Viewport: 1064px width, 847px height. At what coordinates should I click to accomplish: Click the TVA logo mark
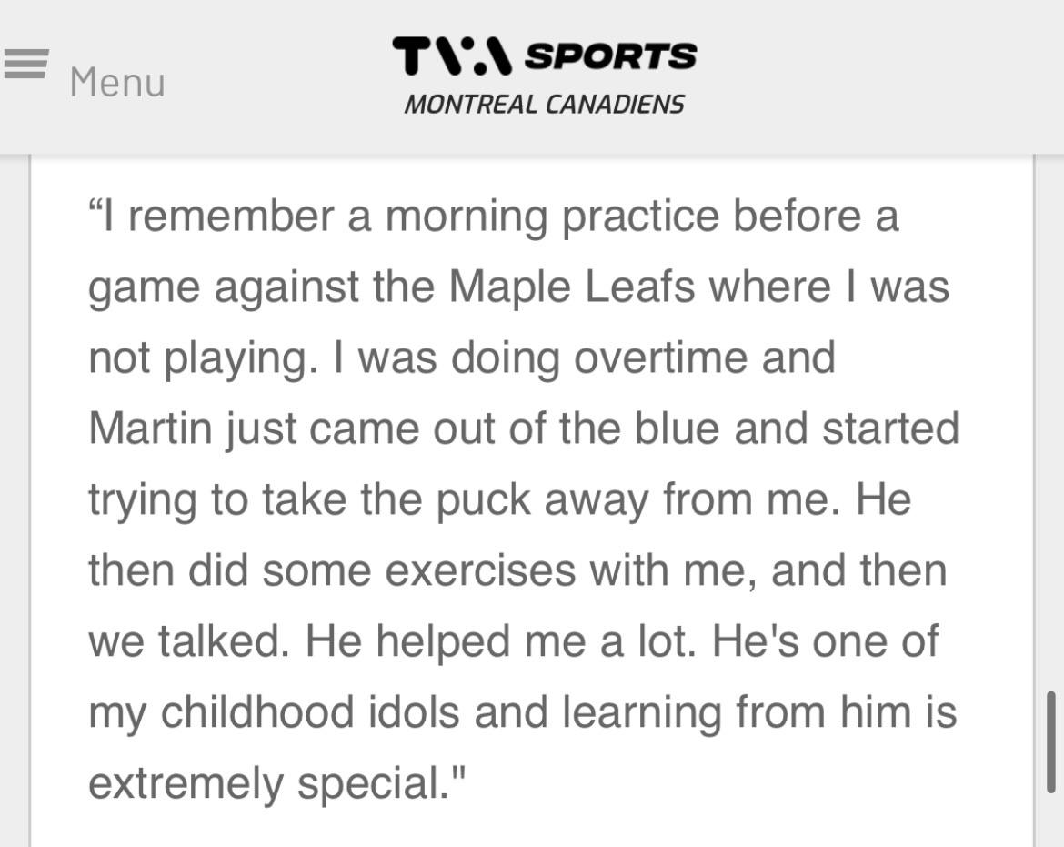click(452, 56)
